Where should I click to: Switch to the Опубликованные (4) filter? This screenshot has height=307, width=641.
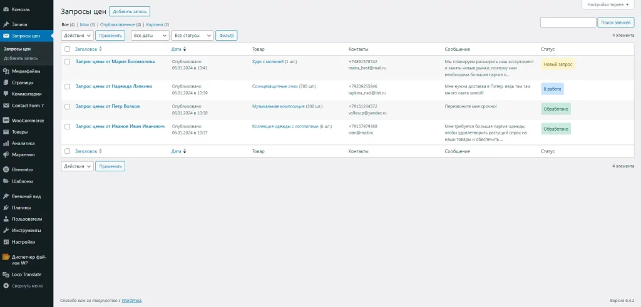[120, 24]
